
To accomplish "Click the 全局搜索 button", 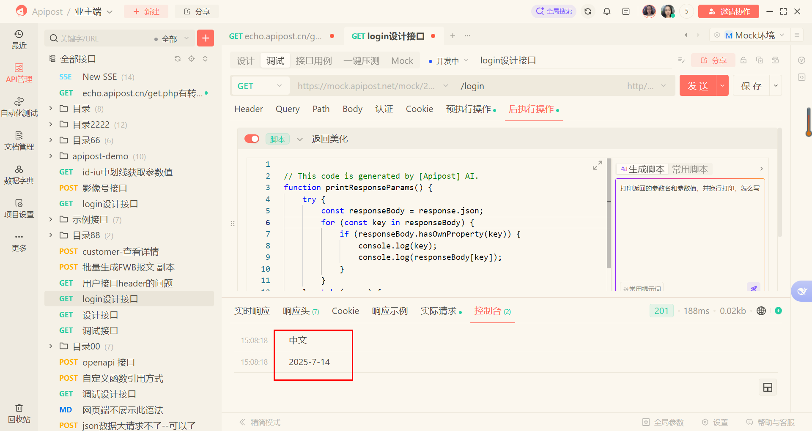I will point(554,11).
